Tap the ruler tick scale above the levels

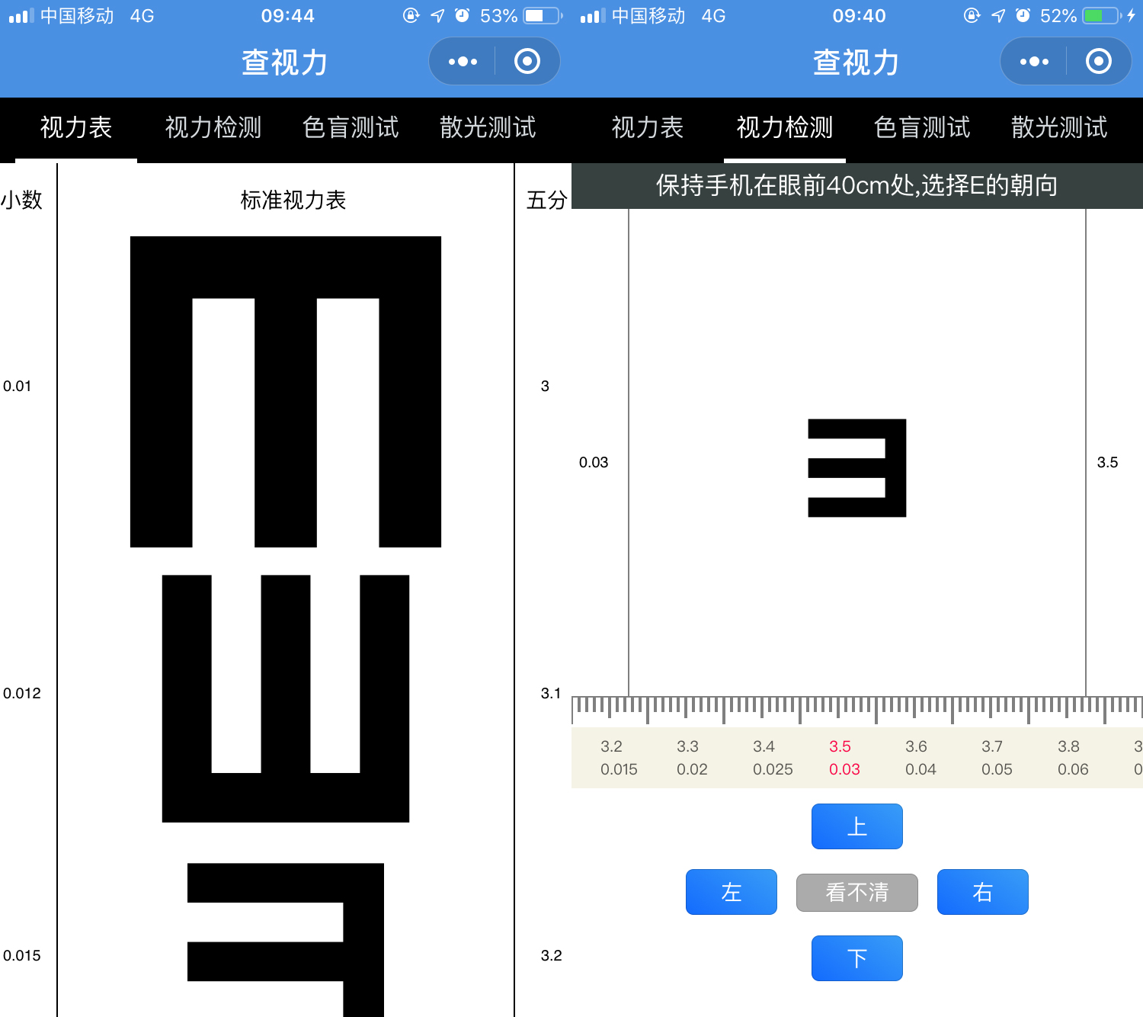[x=857, y=709]
